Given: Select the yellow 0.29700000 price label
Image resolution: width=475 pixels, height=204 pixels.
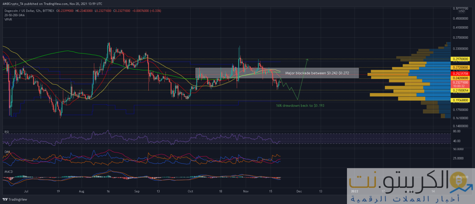Looking at the screenshot, I should coord(461,59).
